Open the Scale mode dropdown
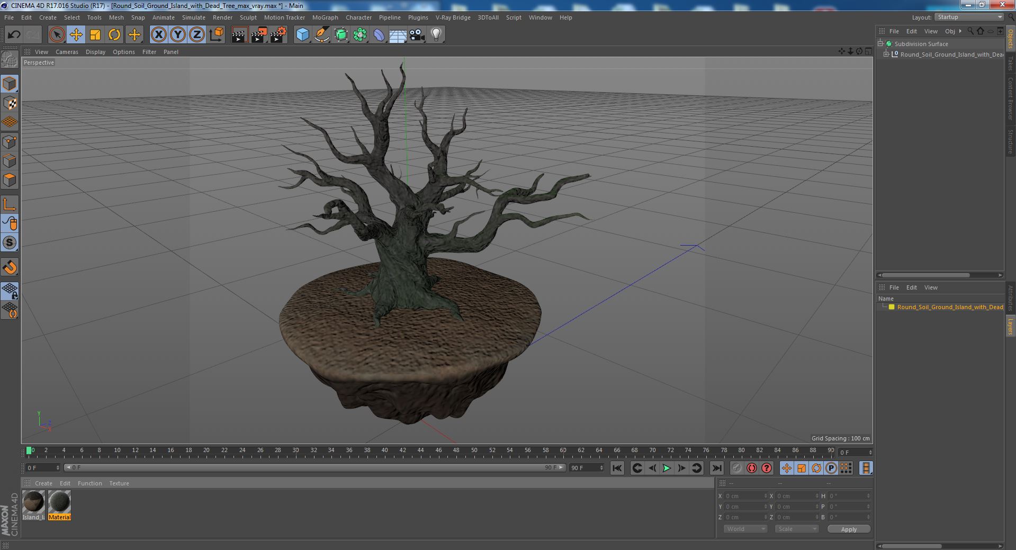The width and height of the screenshot is (1016, 550). 796,529
